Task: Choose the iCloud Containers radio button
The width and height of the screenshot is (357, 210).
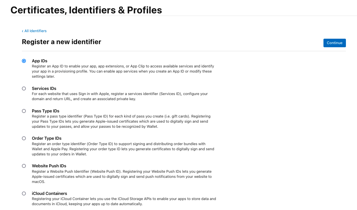Action: tap(24, 193)
